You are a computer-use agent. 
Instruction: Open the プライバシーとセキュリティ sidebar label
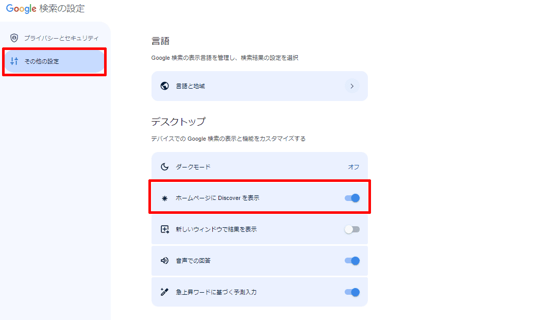point(61,38)
